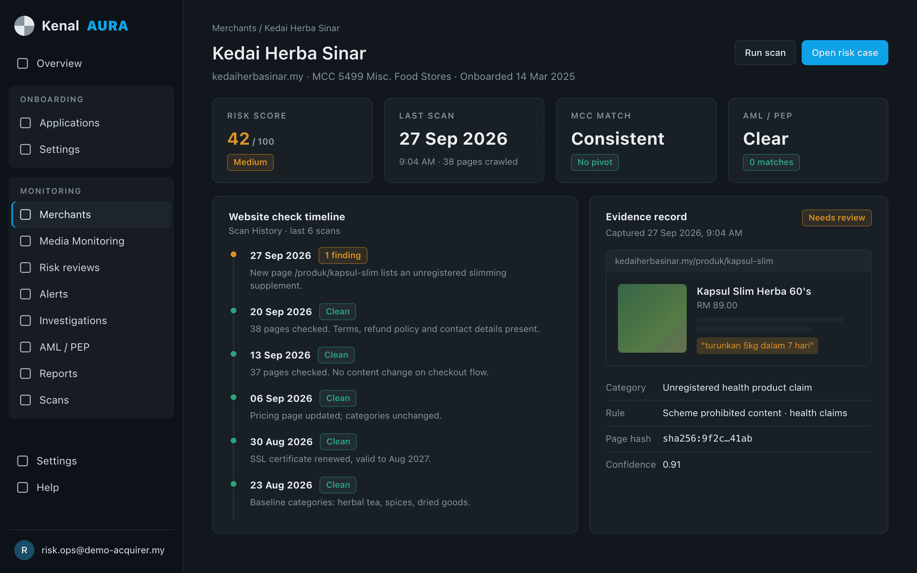Click the bottom Settings icon
Screen dimensions: 917x573
23,461
